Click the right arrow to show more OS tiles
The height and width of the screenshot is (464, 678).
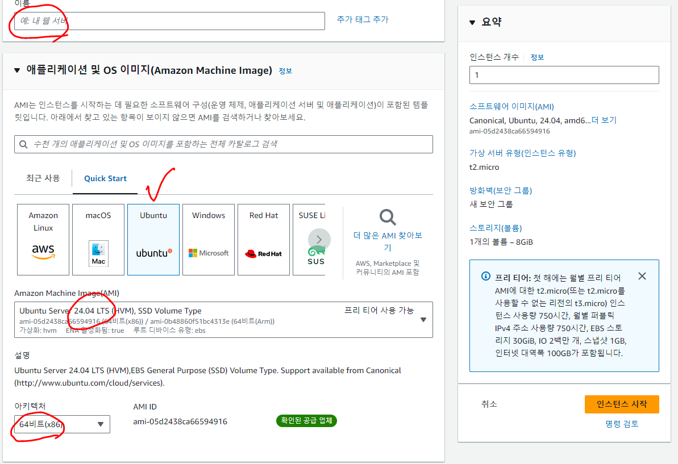(319, 239)
